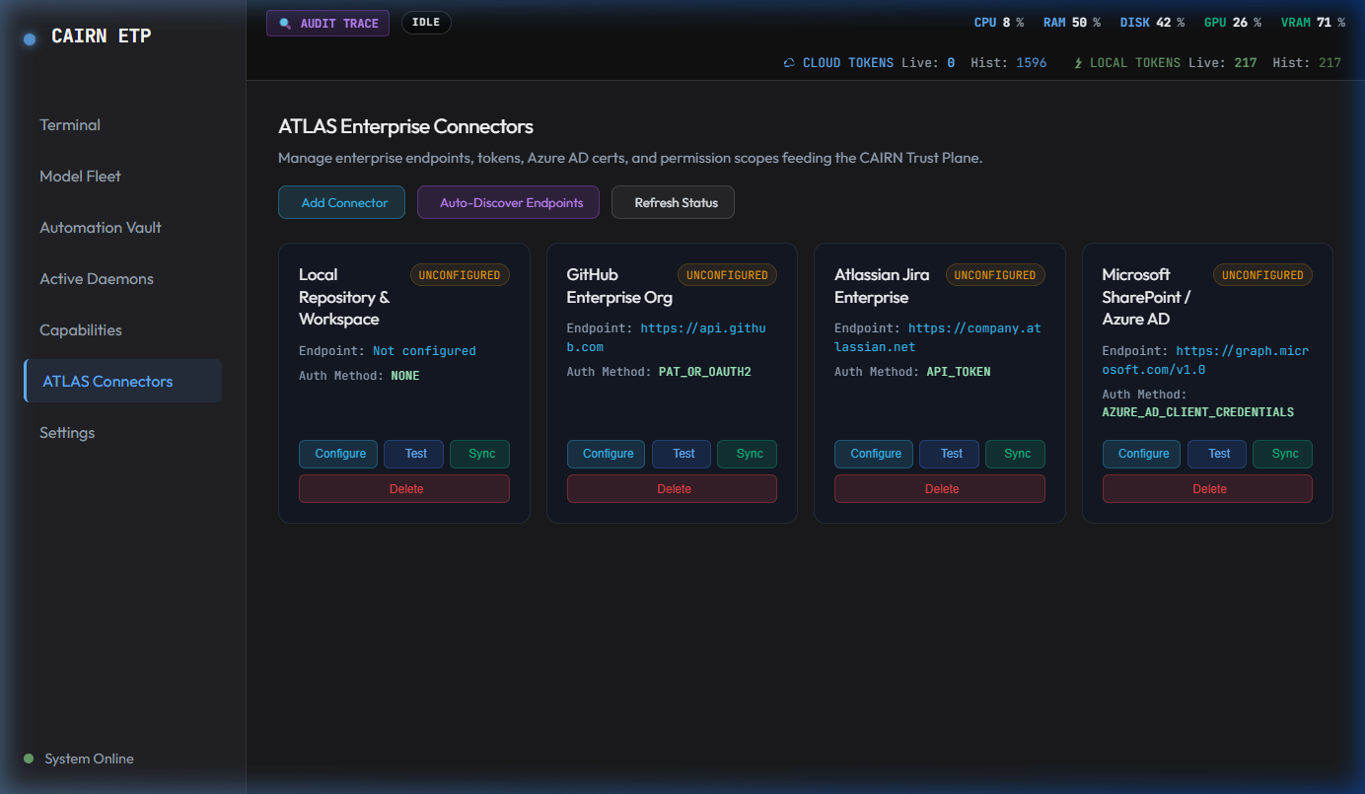Click the "Not configured" endpoint value
This screenshot has height=794, width=1365.
[424, 351]
